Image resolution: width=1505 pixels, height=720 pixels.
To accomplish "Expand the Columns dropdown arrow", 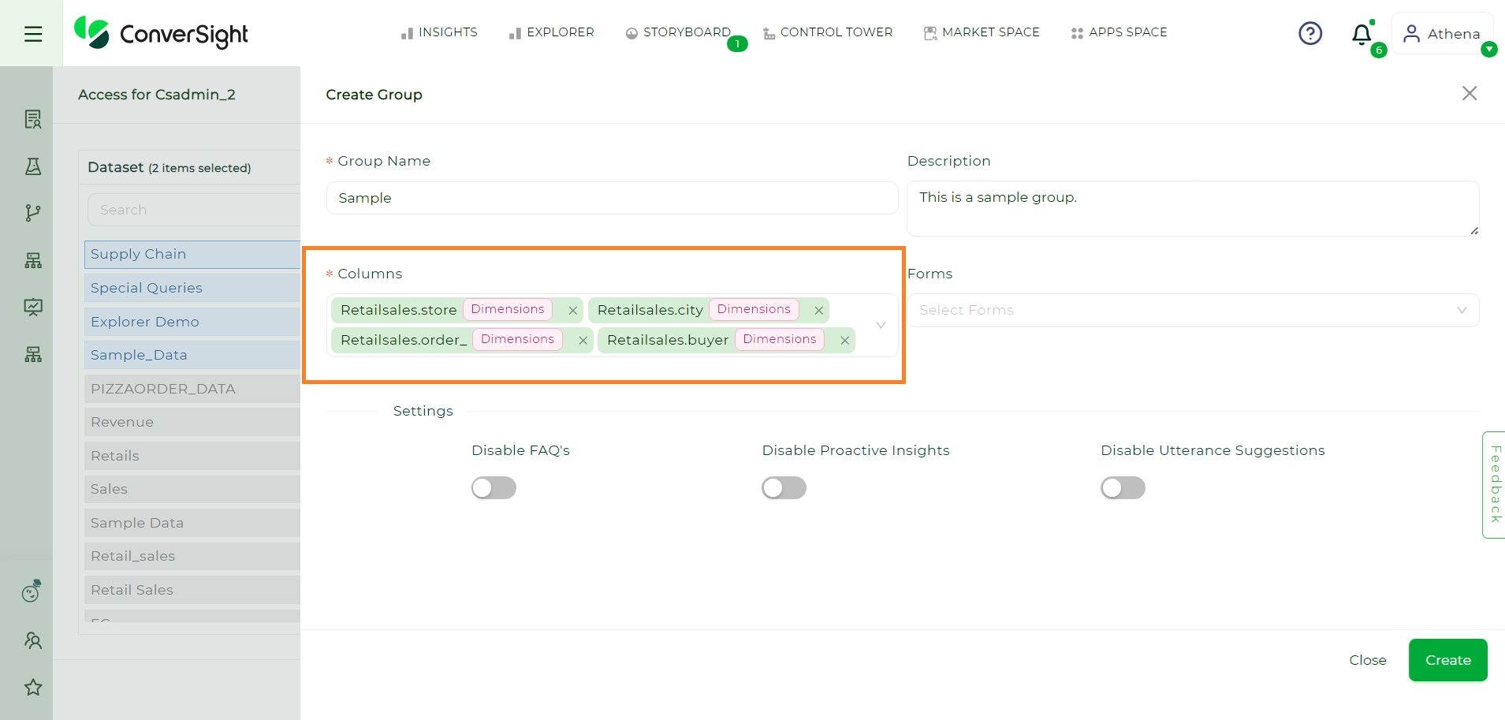I will click(x=881, y=325).
